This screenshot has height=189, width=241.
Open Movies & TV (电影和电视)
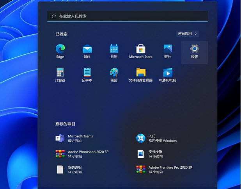point(168,72)
